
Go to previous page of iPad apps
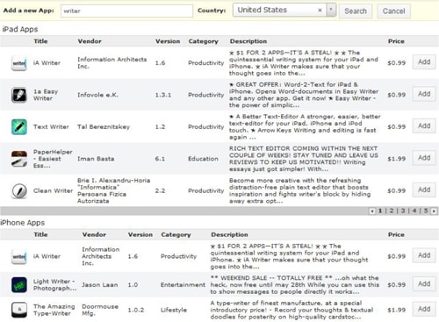click(x=372, y=211)
